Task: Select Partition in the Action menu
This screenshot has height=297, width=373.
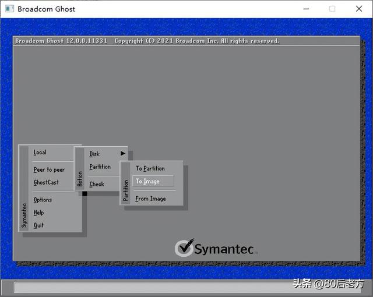Action: coord(100,167)
